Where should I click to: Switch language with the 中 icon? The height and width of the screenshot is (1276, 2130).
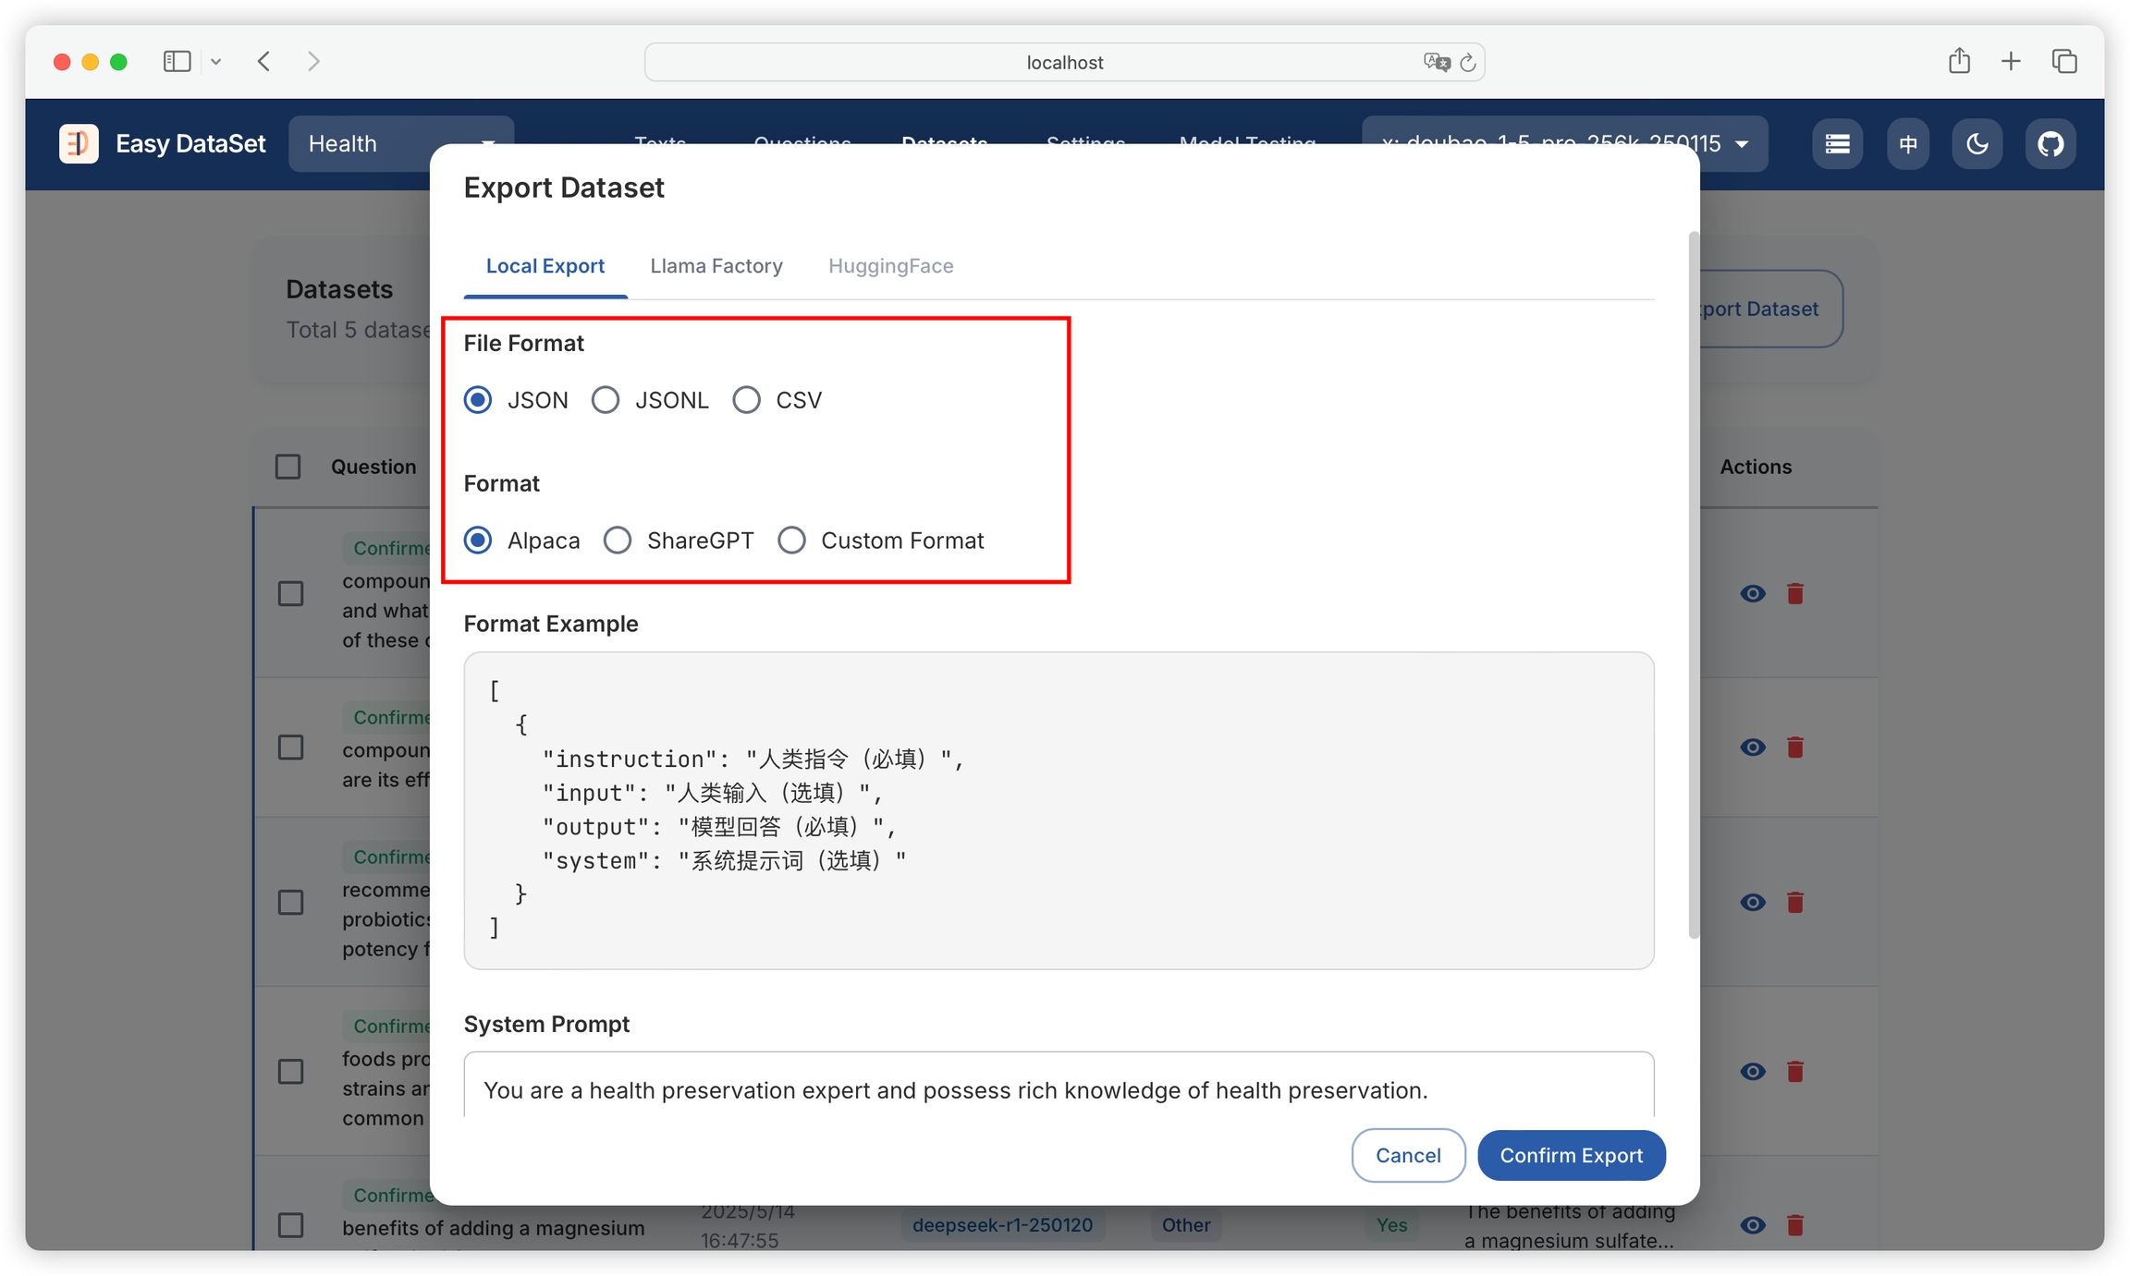(1908, 144)
